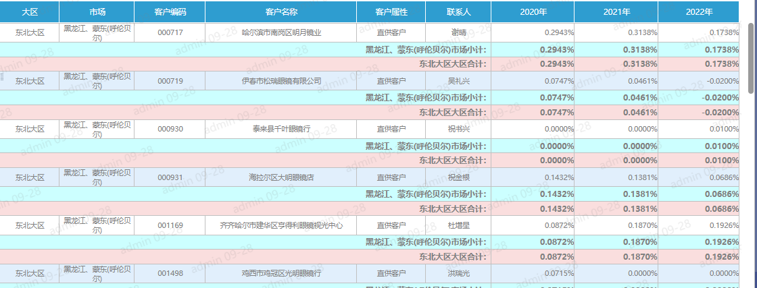This screenshot has height=288, width=757.
Task: Click 2022 value -0.0200% in the 000719 row
Action: coord(723,81)
